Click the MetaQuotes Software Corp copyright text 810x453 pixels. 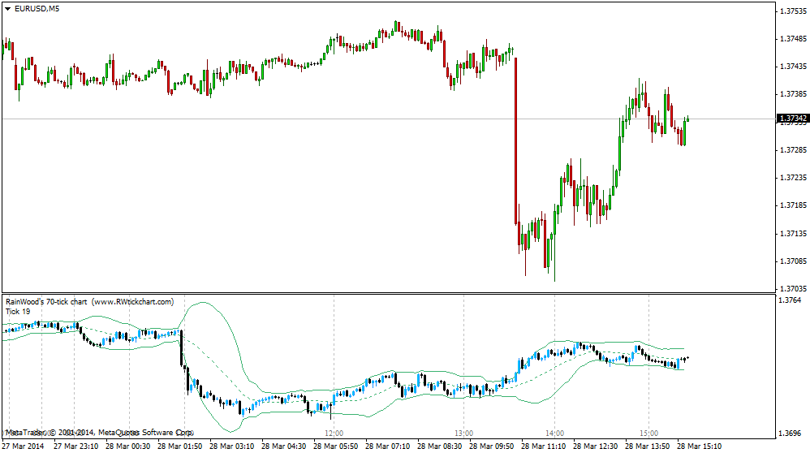(97, 433)
